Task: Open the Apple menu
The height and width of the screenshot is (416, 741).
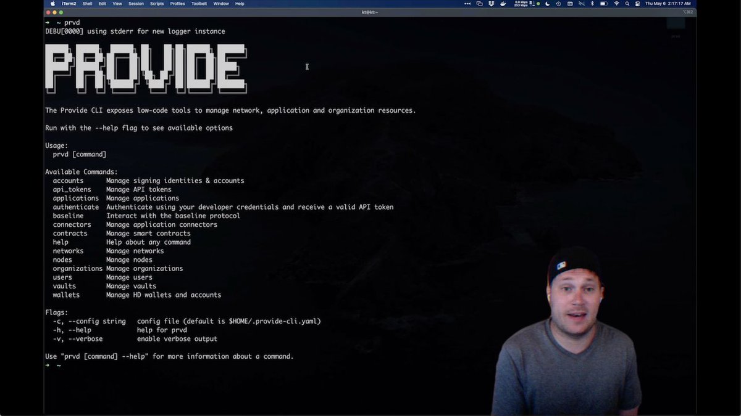Action: click(x=53, y=4)
